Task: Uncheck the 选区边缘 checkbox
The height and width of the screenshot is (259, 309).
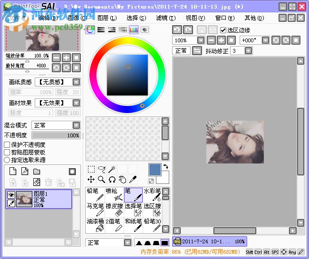Action: (x=223, y=30)
